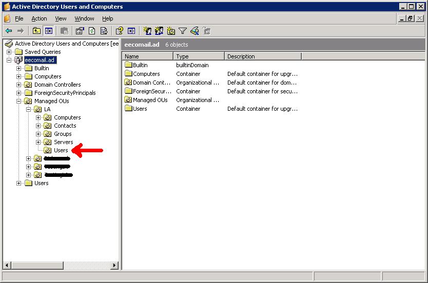The height and width of the screenshot is (283, 428).
Task: Click 'Default container for secu...' description cell
Action: point(262,91)
